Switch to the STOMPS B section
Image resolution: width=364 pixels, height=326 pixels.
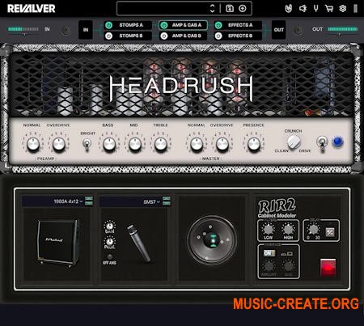tap(131, 36)
